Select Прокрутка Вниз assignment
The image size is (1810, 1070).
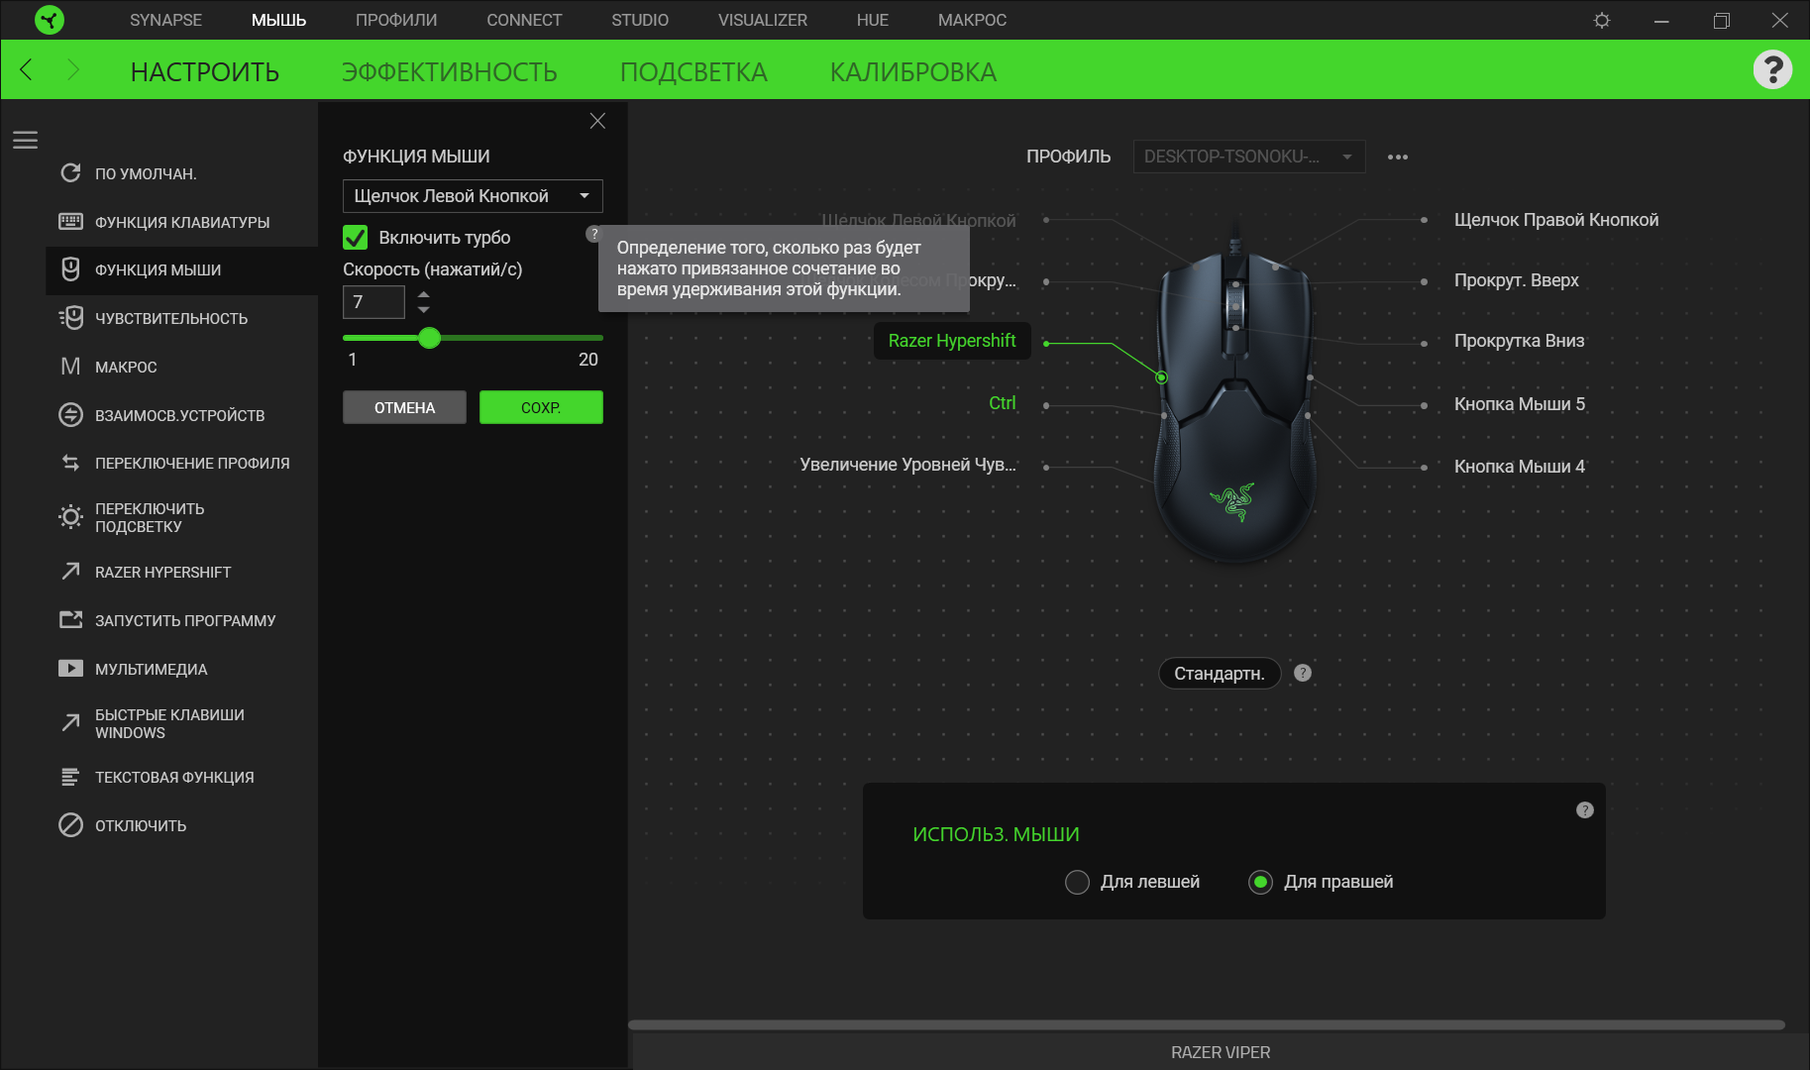(x=1520, y=341)
